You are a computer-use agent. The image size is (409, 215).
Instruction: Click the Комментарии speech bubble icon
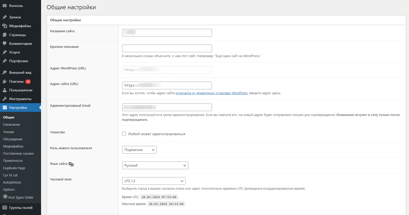[5, 44]
